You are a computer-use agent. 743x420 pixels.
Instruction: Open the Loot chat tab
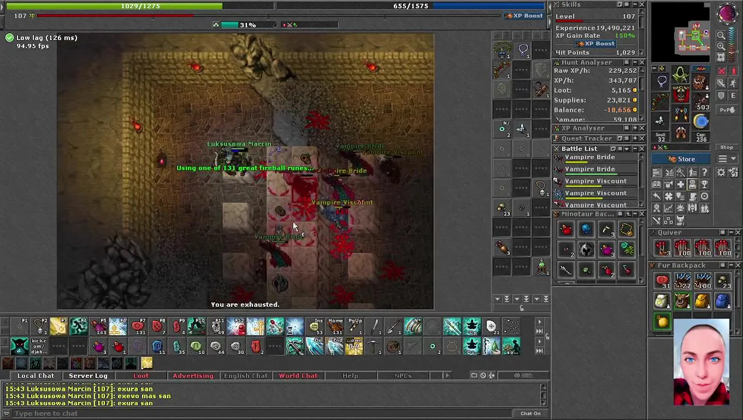tap(141, 376)
